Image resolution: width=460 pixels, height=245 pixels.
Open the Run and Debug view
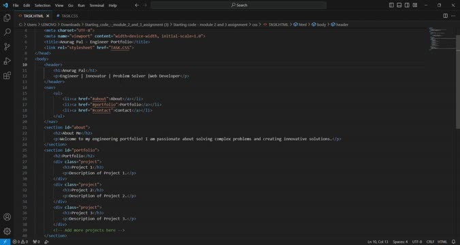(x=7, y=61)
